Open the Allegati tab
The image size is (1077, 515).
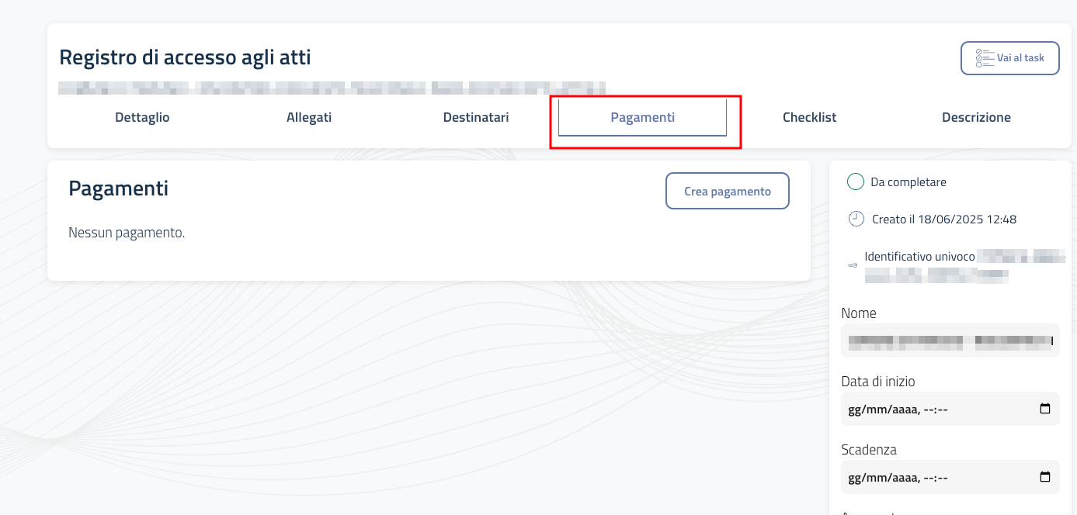308,117
